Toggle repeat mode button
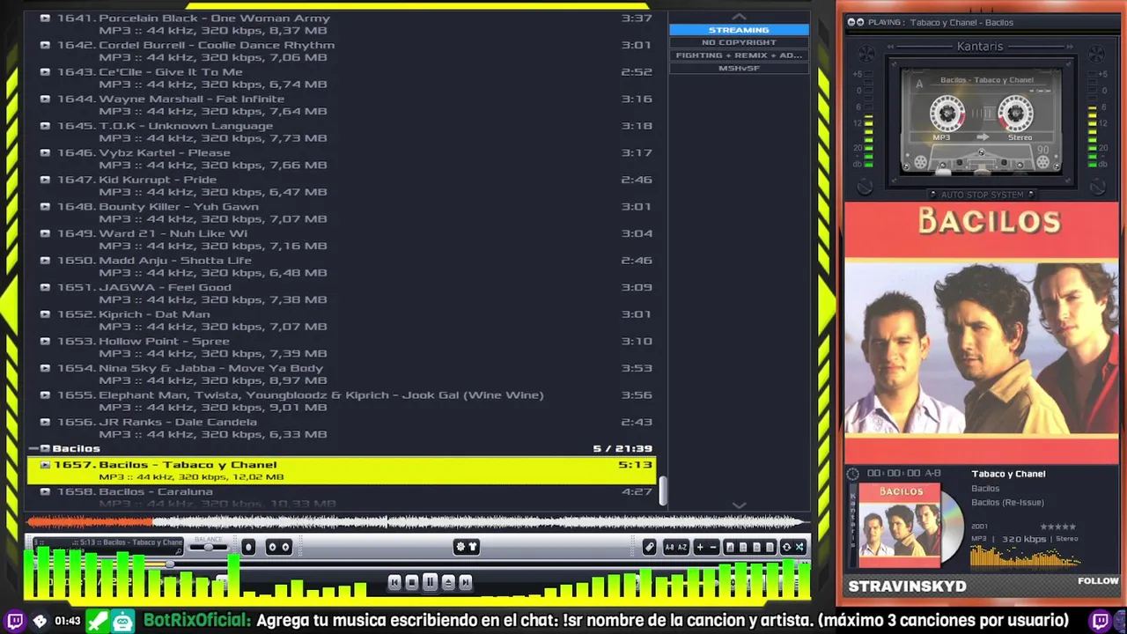 [x=786, y=547]
